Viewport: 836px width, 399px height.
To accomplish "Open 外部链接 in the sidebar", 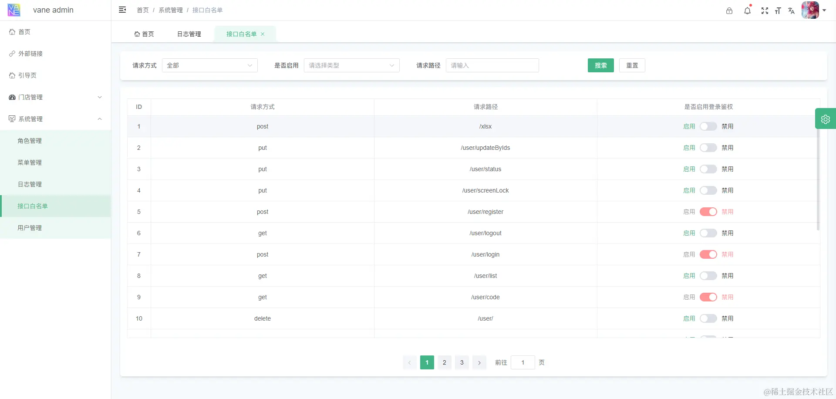I will (55, 54).
